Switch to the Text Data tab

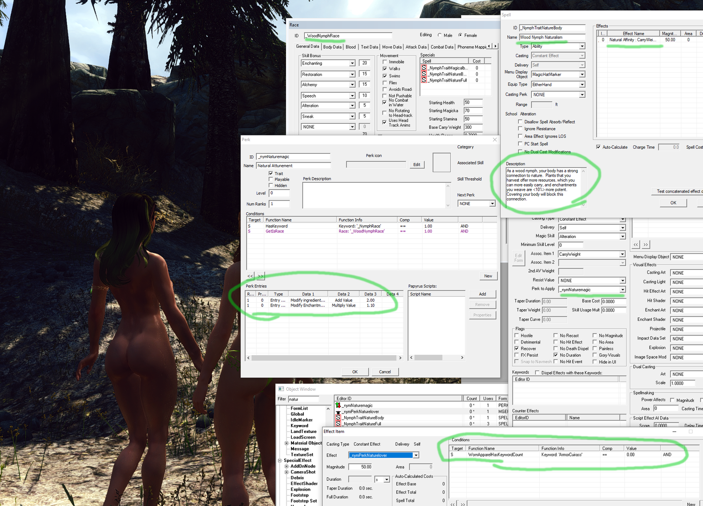click(x=370, y=47)
